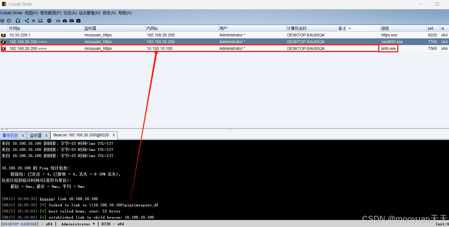Show targets view via laptop icon
449x227 pixels.
tap(40, 21)
